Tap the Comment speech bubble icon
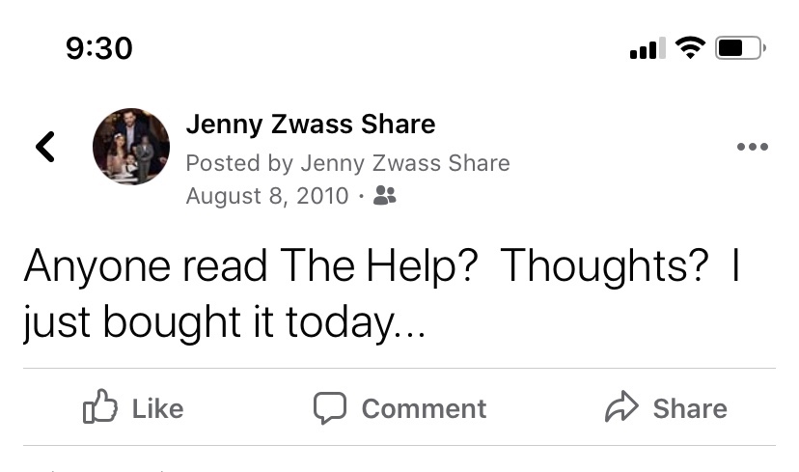Screen dimensions: 799x472 tap(330, 408)
